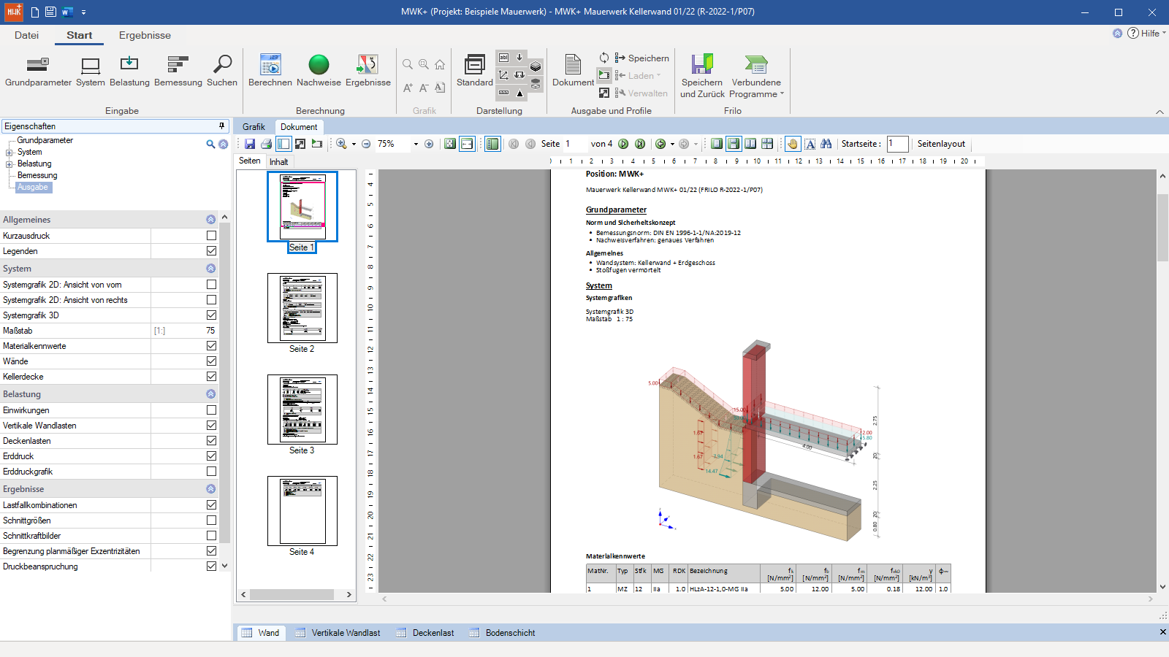Open the Wand tab
The height and width of the screenshot is (657, 1169).
(260, 633)
